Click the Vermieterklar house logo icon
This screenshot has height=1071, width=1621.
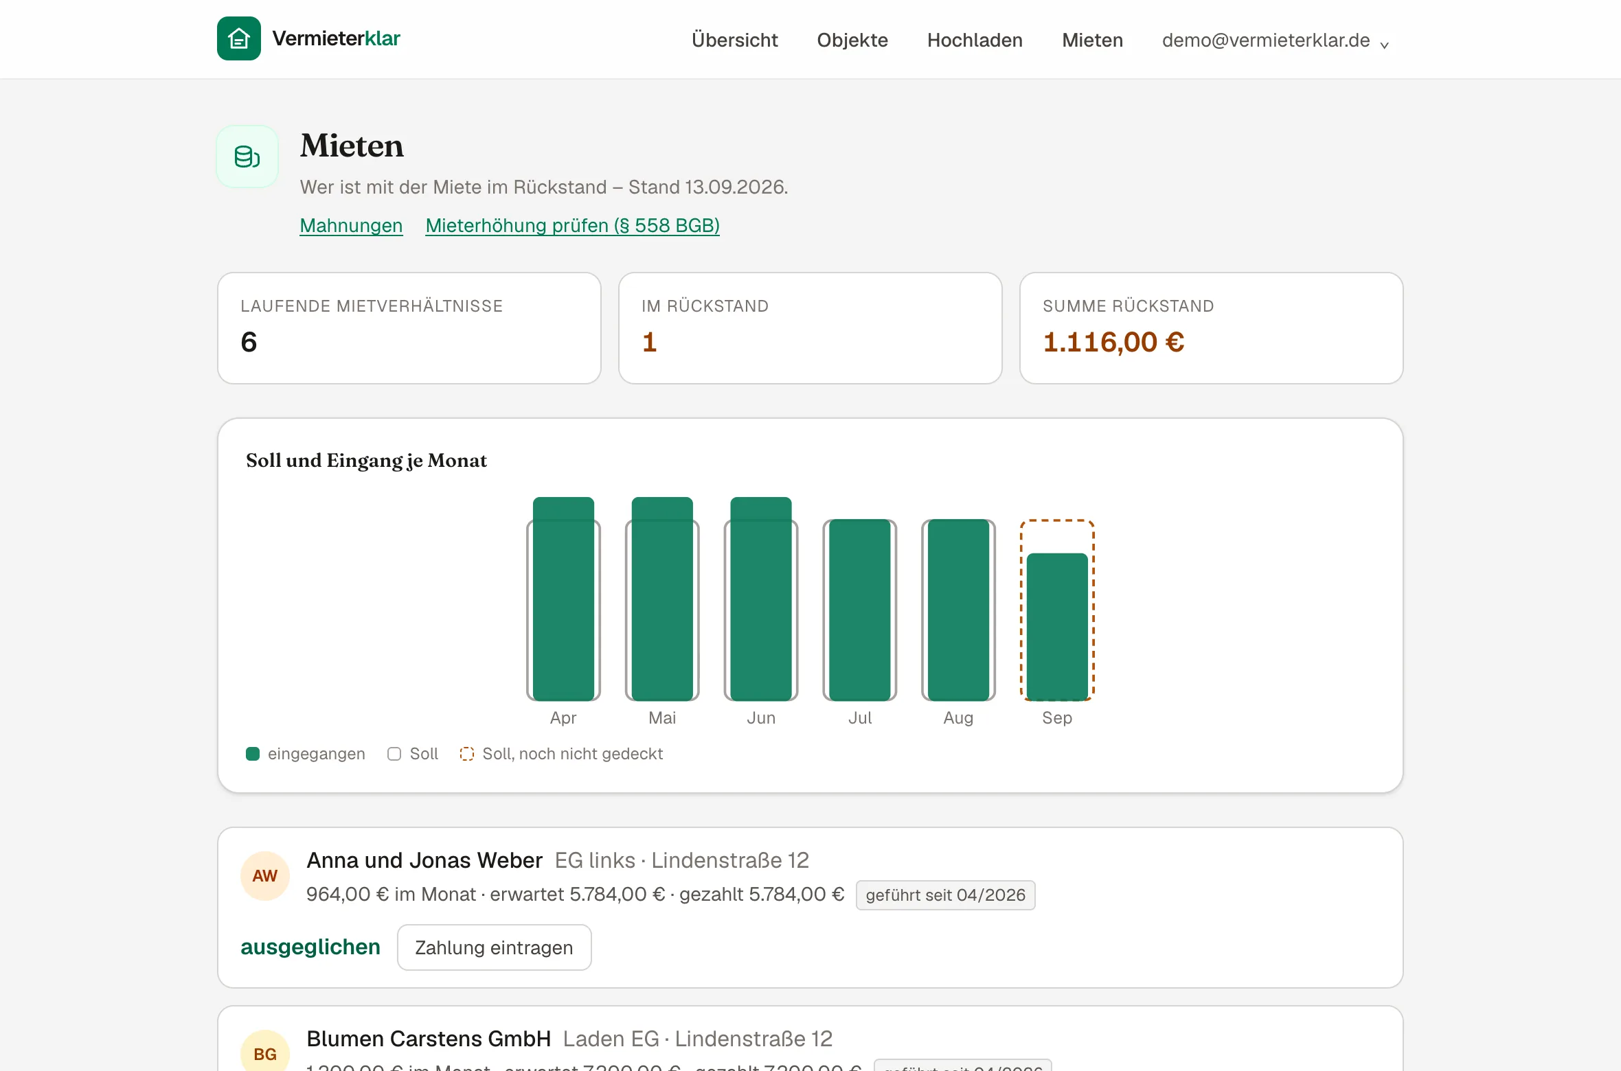pos(238,38)
